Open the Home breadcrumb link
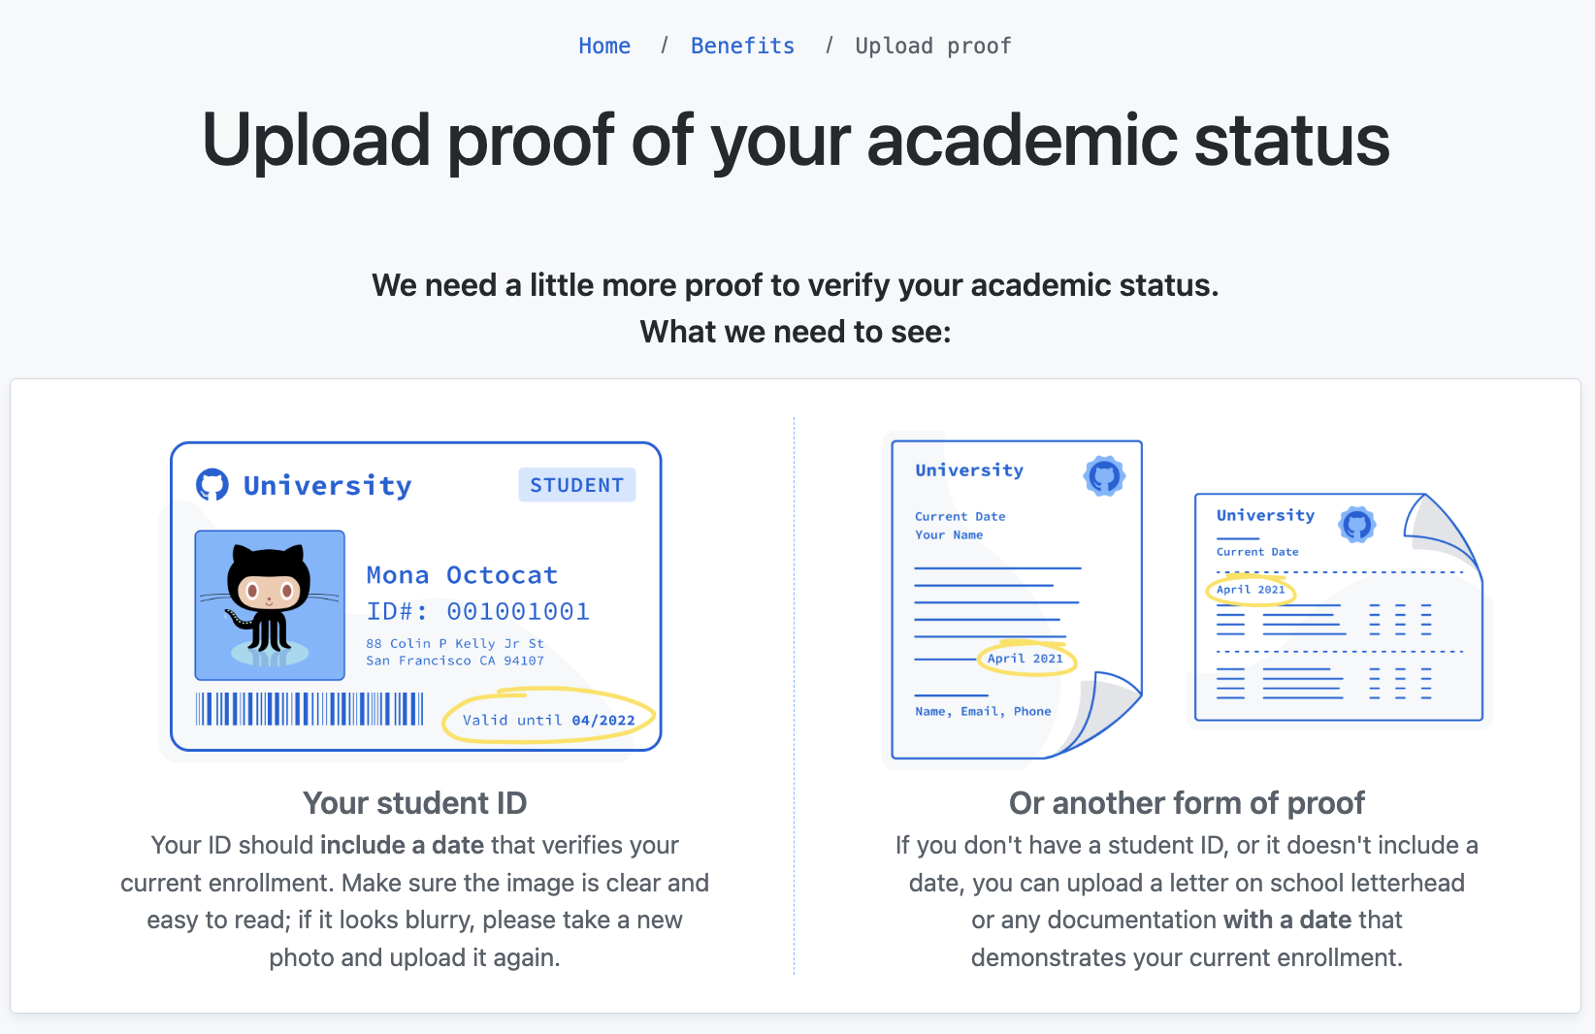Image resolution: width=1595 pixels, height=1034 pixels. pyautogui.click(x=604, y=46)
